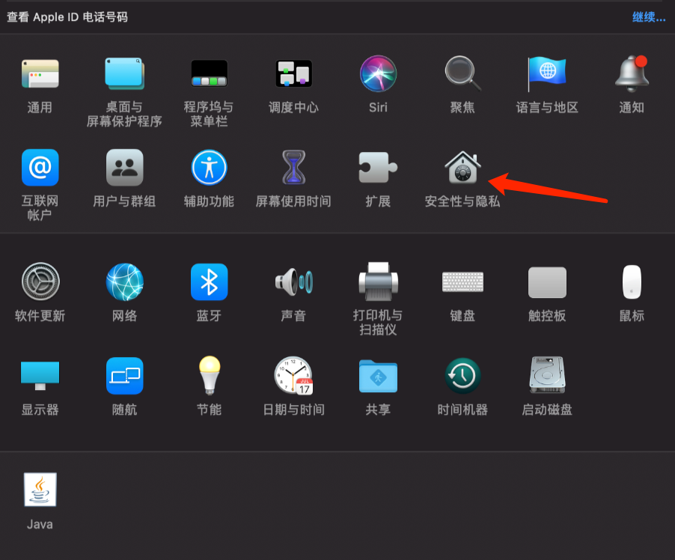Open 随航 (Sidecar) preferences
The width and height of the screenshot is (675, 560).
[x=124, y=376]
